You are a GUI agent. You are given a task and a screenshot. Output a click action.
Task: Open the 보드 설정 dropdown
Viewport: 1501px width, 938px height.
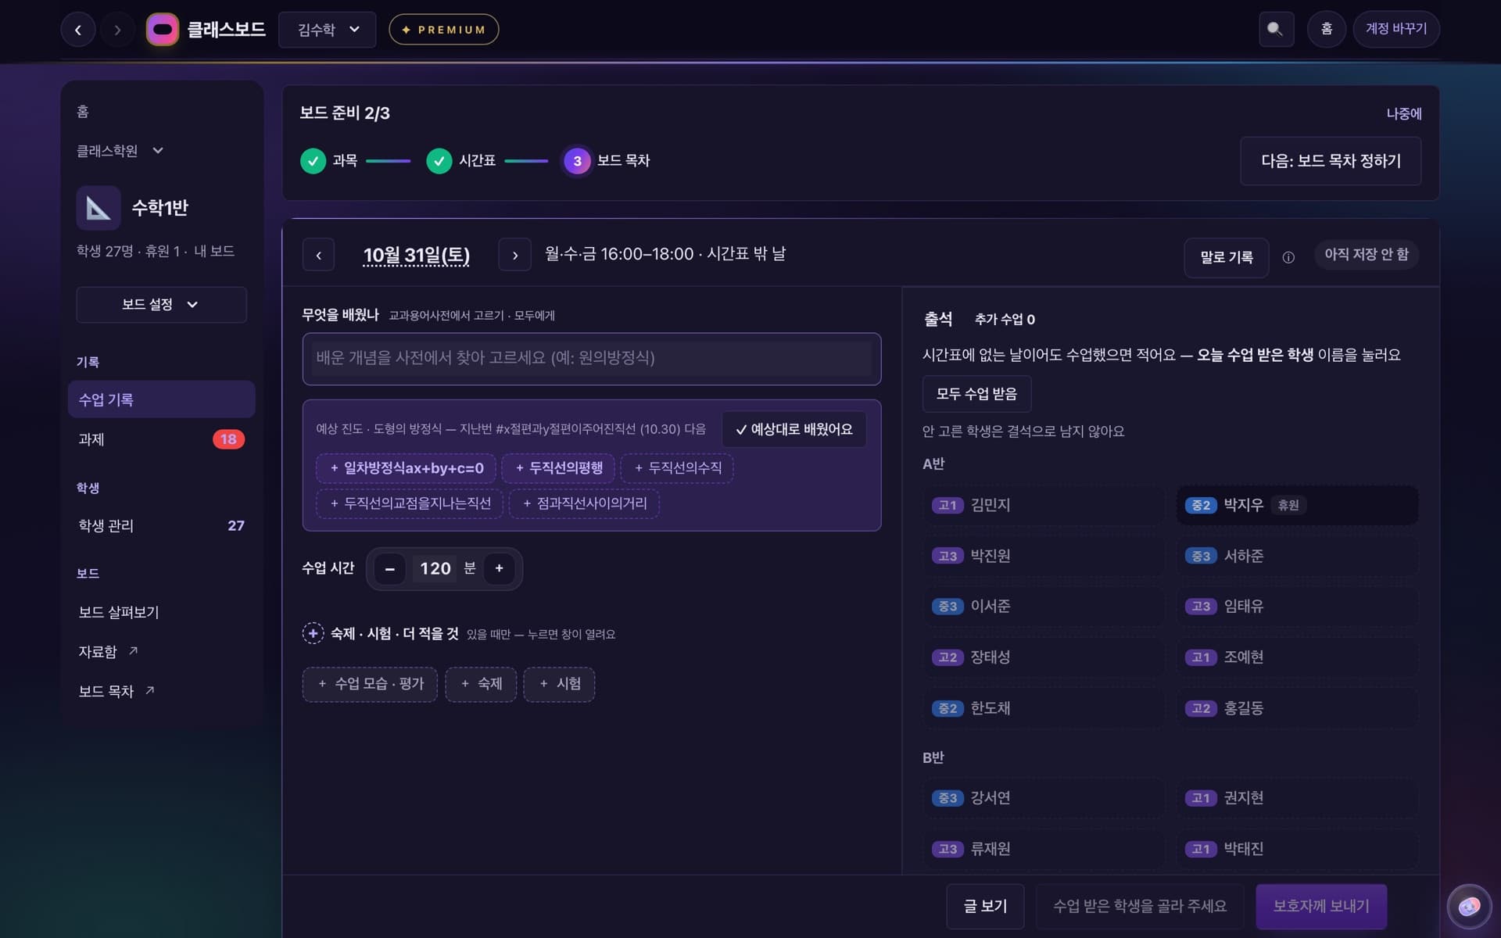pyautogui.click(x=161, y=304)
